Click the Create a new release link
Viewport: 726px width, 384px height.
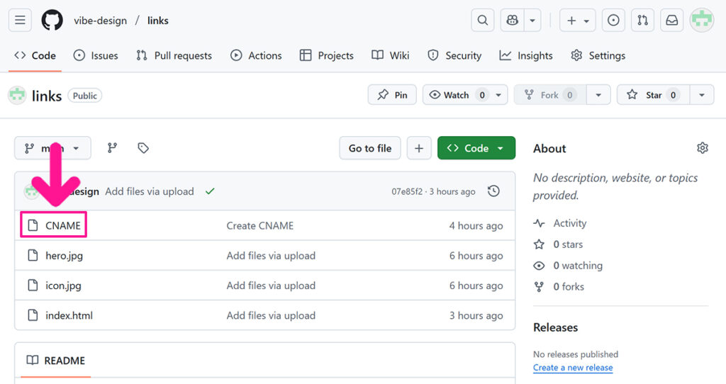(x=573, y=368)
